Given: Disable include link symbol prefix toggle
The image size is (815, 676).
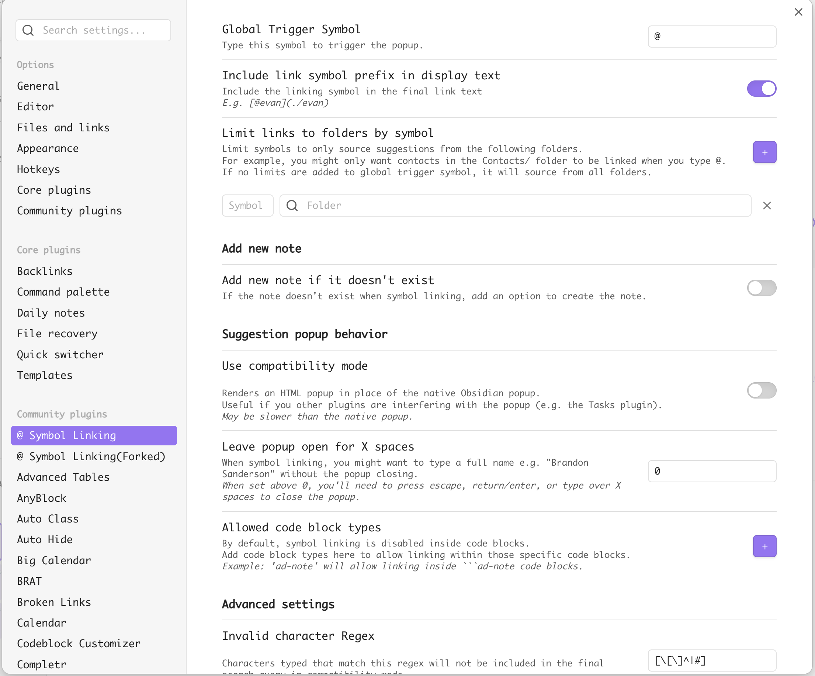Looking at the screenshot, I should point(761,89).
